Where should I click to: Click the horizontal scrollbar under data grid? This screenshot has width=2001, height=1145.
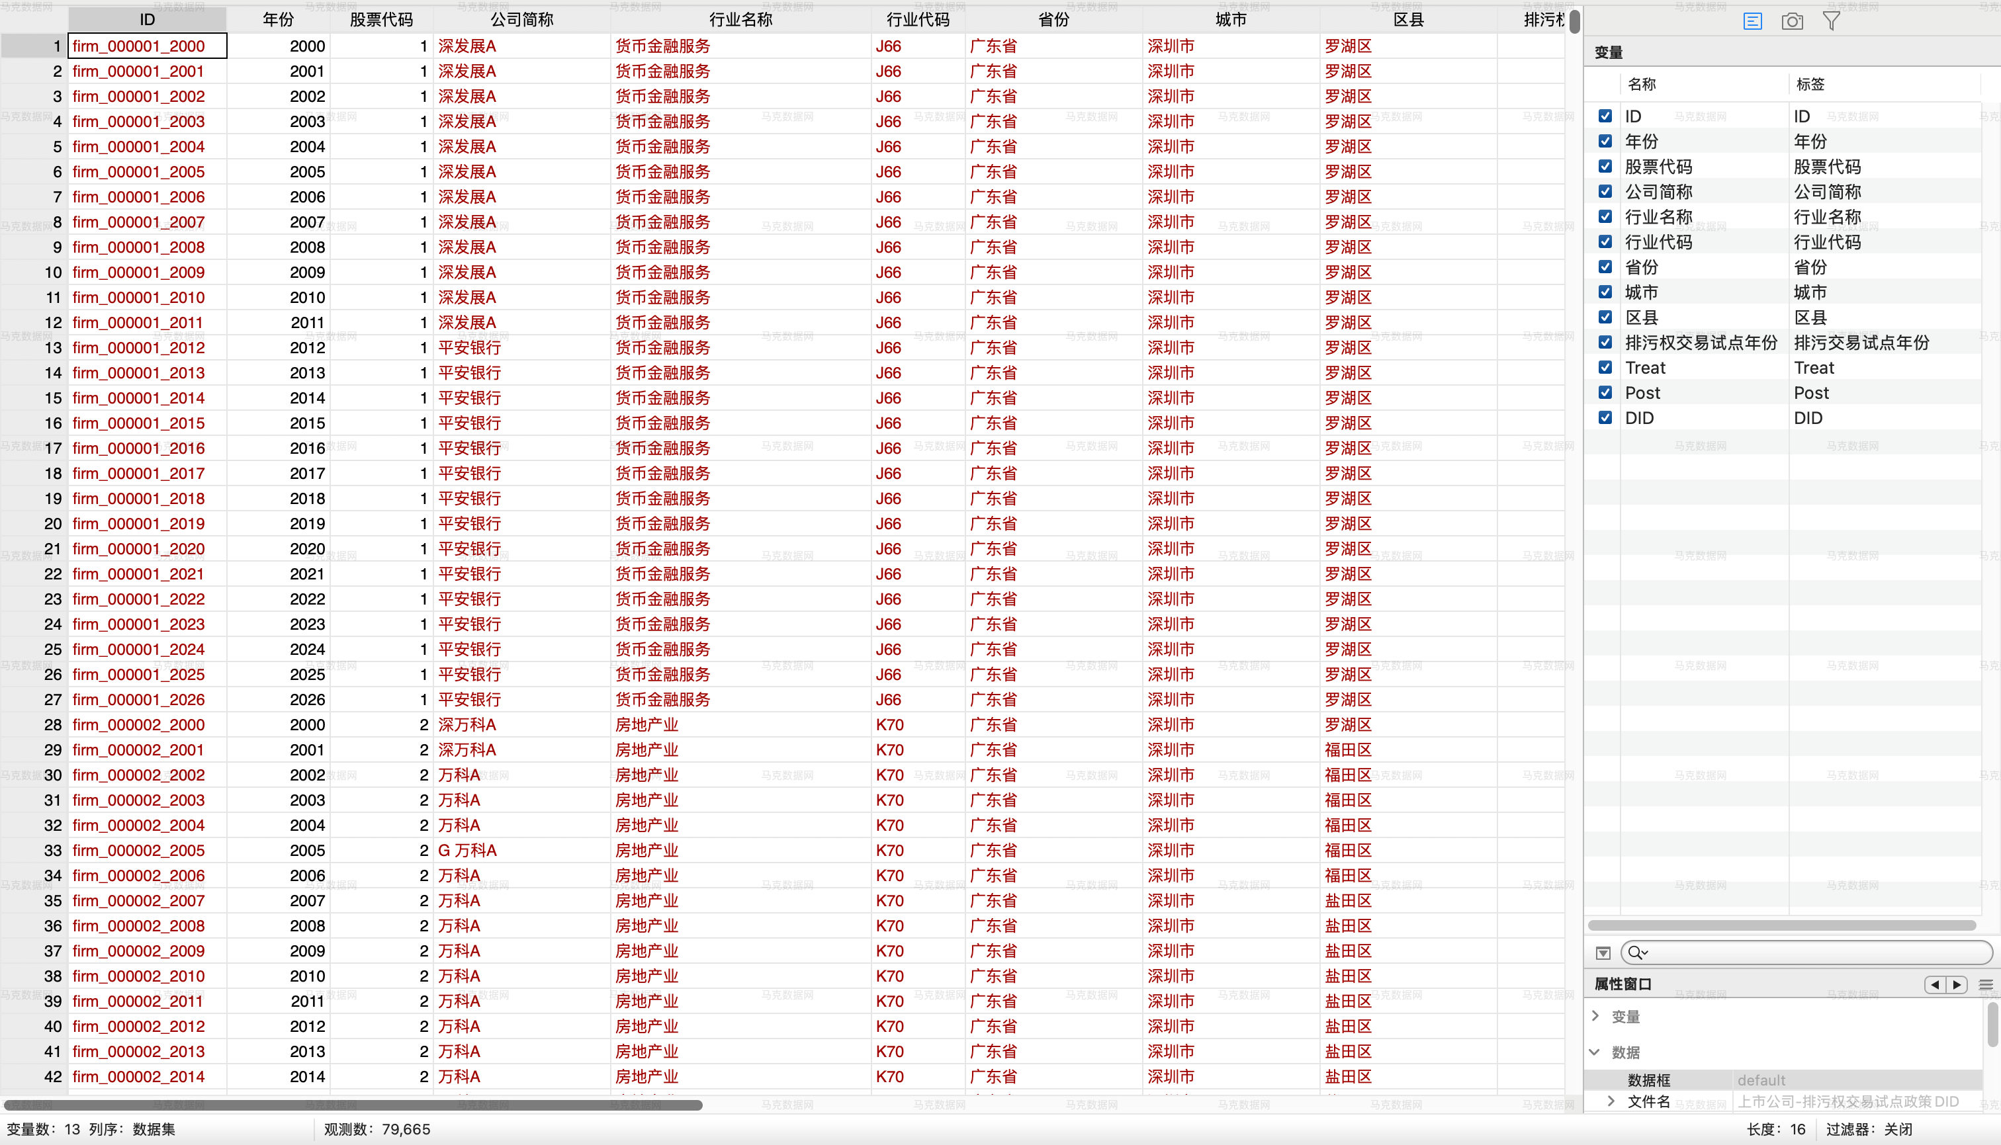coord(353,1105)
